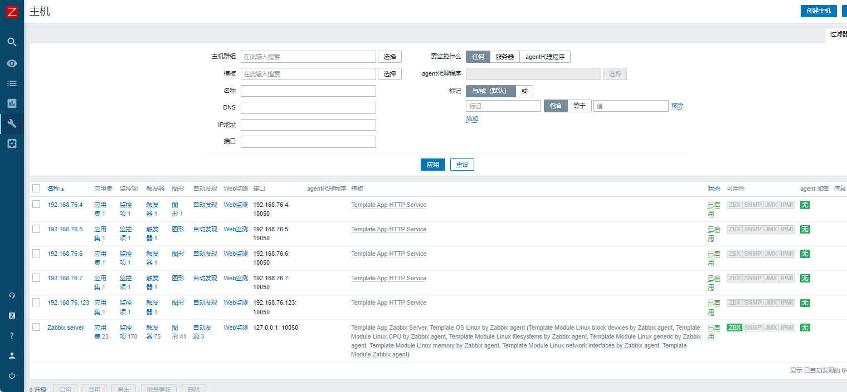This screenshot has height=392, width=847.
Task: Check the box for host 192.168.76.7
Action: tap(36, 277)
